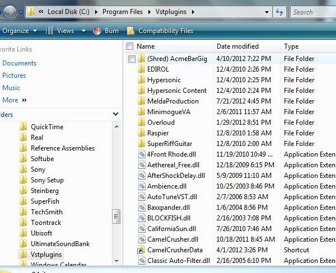Click the BLOCKFISH.dll file icon
The image size is (336, 273).
142,218
